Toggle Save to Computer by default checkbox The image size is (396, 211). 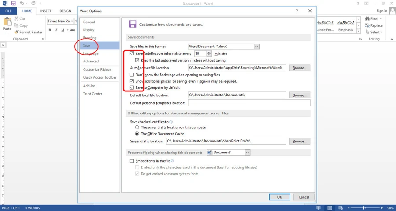pyautogui.click(x=132, y=87)
